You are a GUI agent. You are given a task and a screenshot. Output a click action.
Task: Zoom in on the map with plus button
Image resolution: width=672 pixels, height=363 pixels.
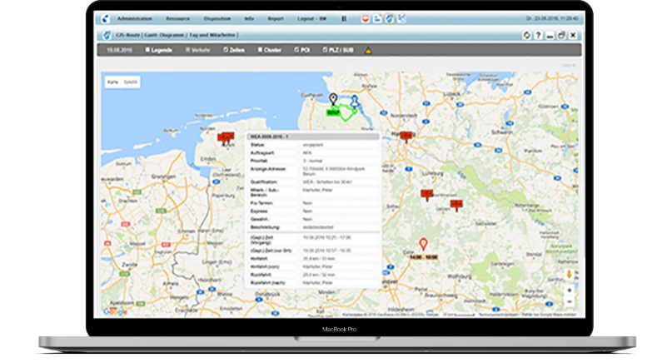coord(569,291)
